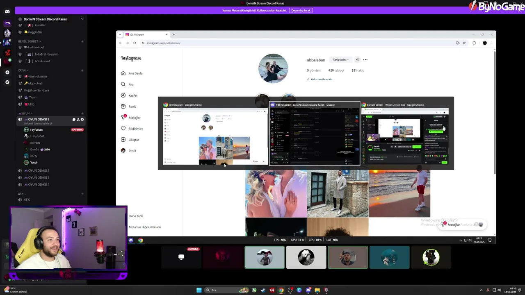Screen dimensions: 525x295
Task: Open Instagram Ana Sayfa home icon
Action: 123,73
